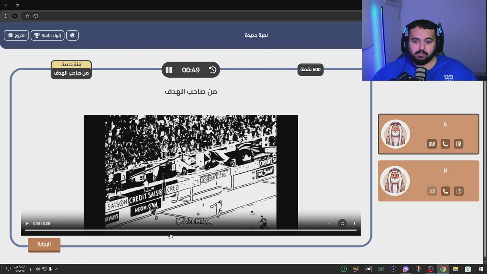Click the الإجابة answer button

click(x=44, y=244)
